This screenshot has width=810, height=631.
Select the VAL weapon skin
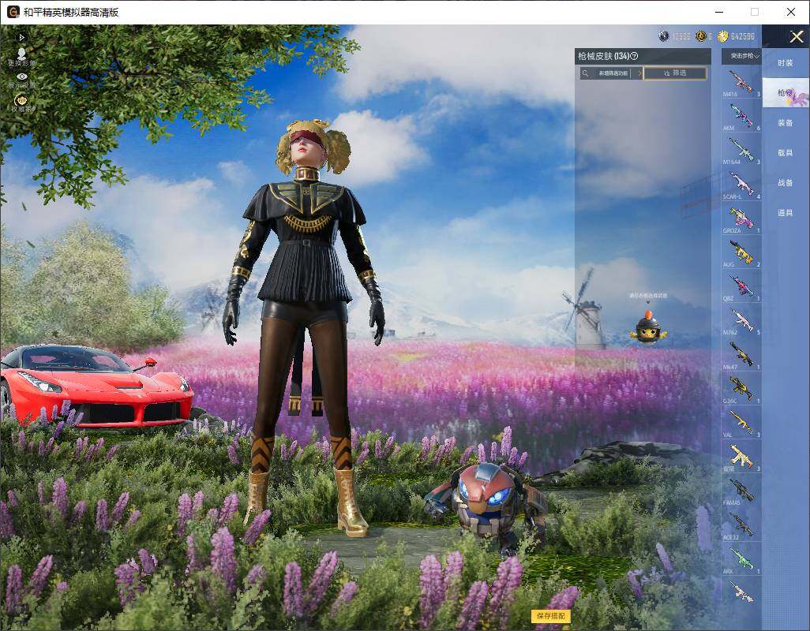coord(741,423)
